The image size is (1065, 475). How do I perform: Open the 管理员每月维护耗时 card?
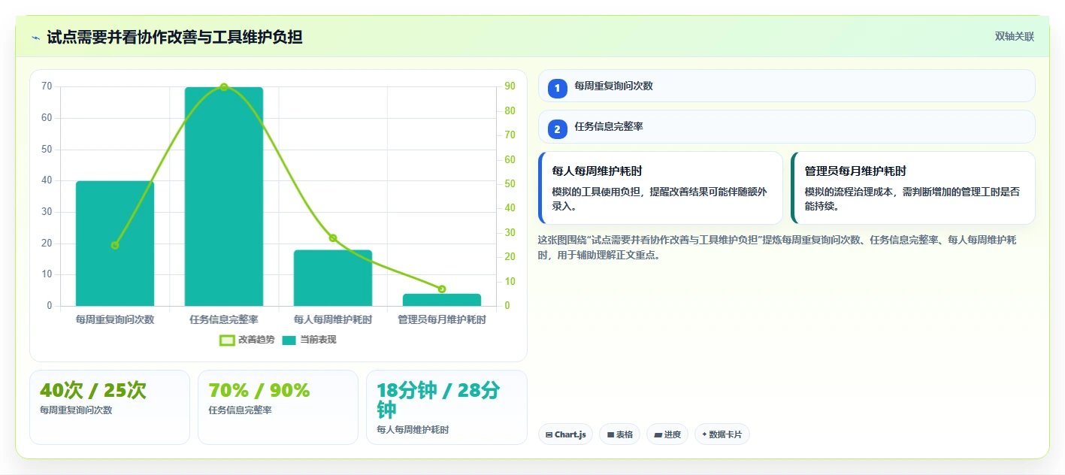[913, 188]
